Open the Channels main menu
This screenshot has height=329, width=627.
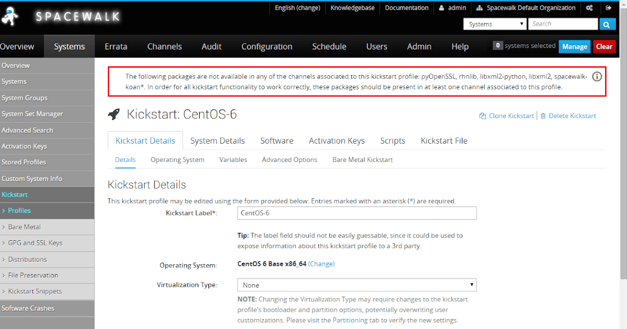(165, 46)
